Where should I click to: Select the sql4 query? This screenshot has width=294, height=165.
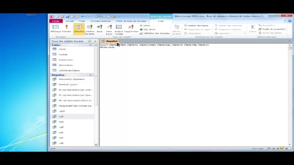(72, 122)
